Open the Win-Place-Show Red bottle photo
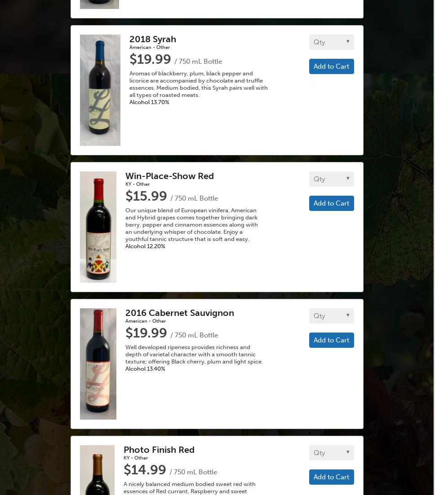 pyautogui.click(x=98, y=227)
